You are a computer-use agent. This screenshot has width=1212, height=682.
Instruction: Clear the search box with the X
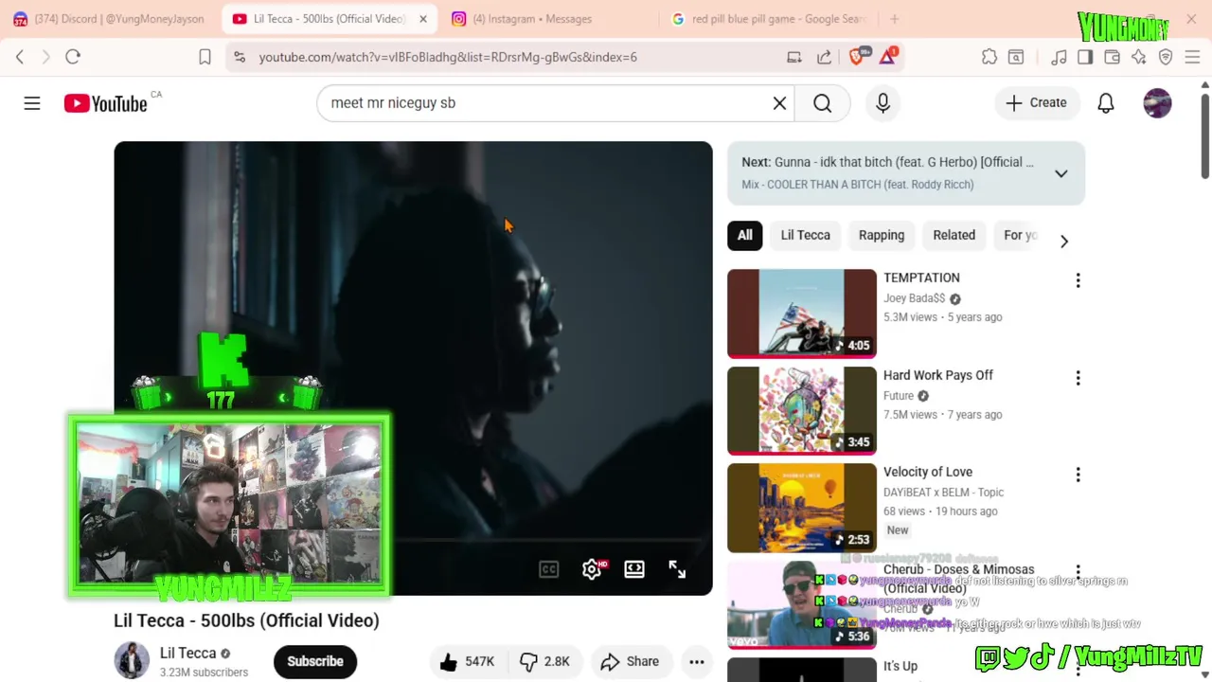click(x=779, y=103)
